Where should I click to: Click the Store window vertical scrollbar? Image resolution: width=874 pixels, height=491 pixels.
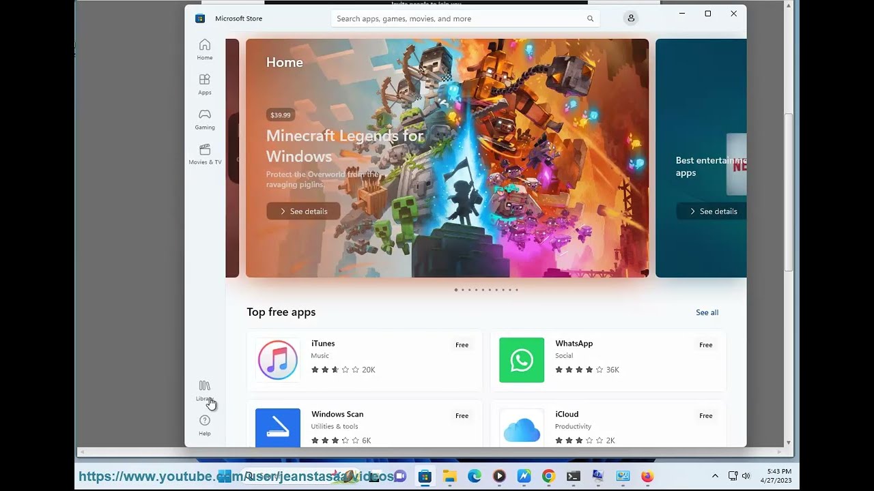(789, 191)
